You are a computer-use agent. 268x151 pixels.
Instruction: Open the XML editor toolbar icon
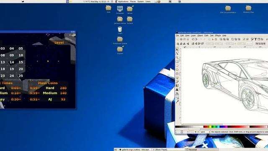click(259, 39)
